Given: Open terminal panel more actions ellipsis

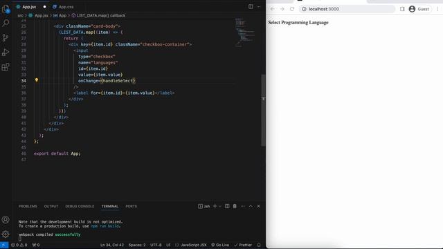Looking at the screenshot, I should [243, 206].
